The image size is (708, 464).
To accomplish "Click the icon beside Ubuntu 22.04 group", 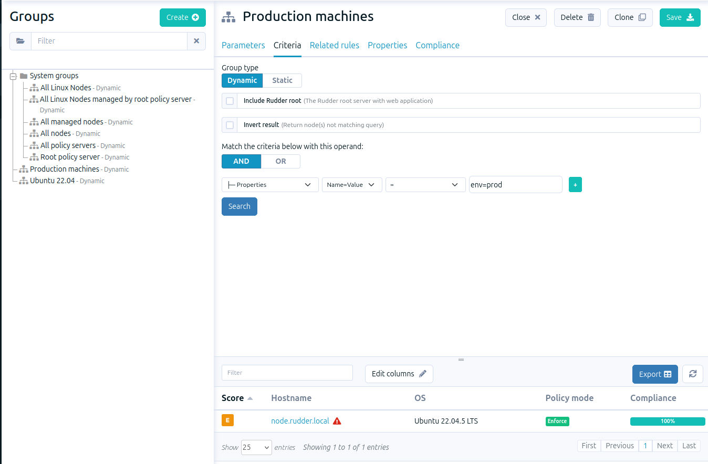I will pyautogui.click(x=24, y=181).
